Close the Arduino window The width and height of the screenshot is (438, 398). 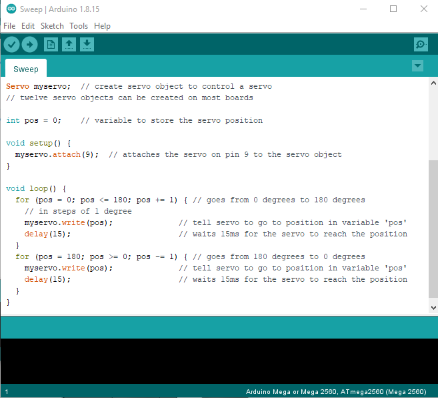point(424,9)
